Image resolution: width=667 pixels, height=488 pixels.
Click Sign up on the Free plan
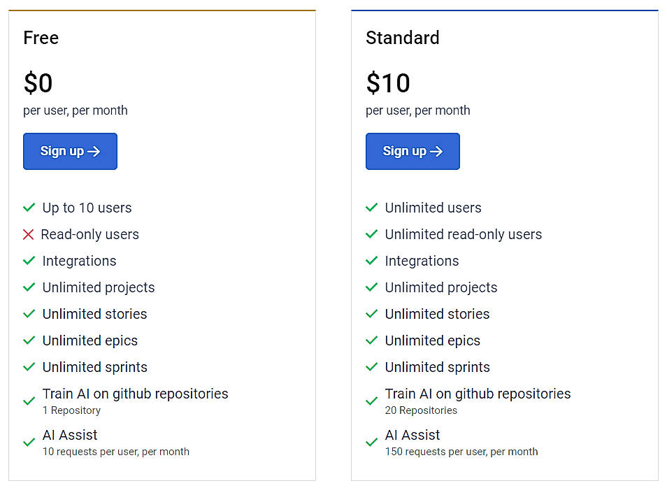coord(70,151)
